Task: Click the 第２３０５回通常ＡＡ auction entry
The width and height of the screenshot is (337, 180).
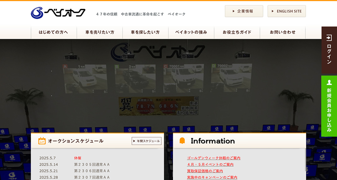Action: [92, 165]
